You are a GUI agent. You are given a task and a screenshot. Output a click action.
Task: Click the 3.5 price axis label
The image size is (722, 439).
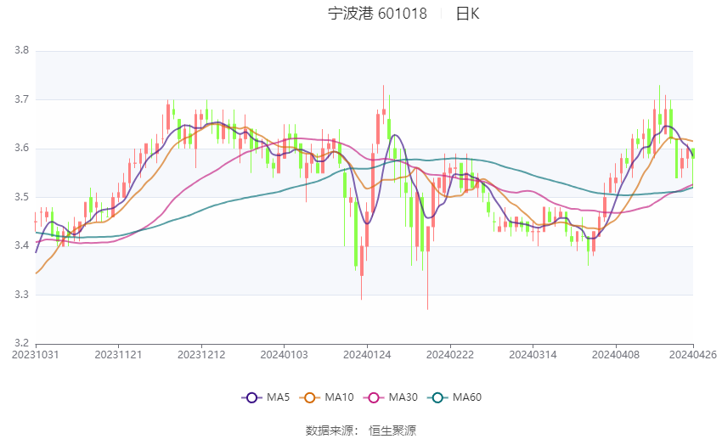point(22,198)
